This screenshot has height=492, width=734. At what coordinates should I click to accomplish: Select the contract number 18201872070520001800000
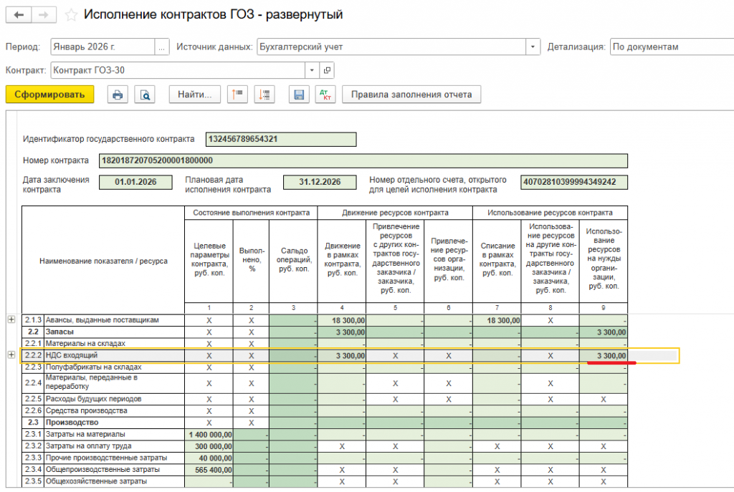click(x=363, y=161)
